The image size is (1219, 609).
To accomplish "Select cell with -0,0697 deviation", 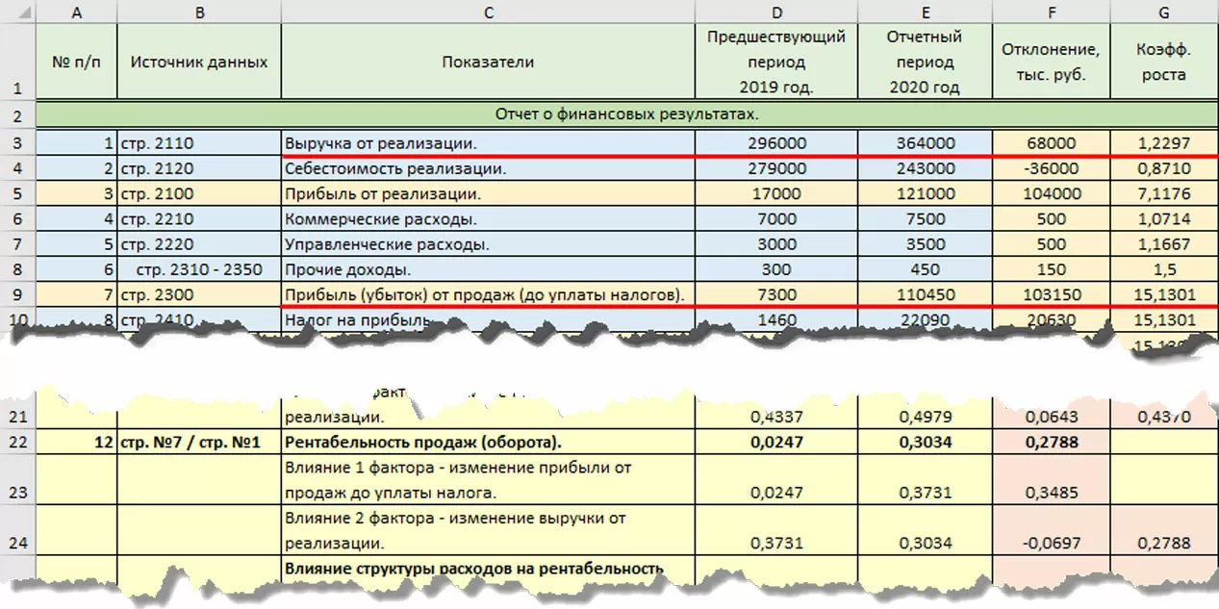I will 1052,531.
